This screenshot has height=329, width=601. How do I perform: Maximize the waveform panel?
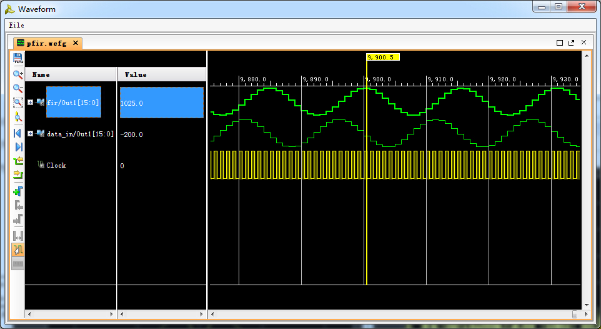560,43
